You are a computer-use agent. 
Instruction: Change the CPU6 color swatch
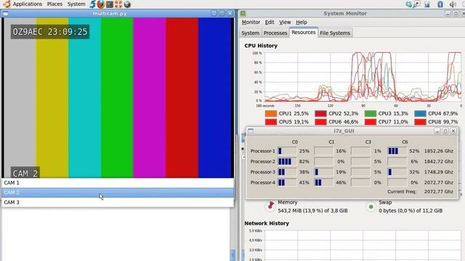coord(321,122)
